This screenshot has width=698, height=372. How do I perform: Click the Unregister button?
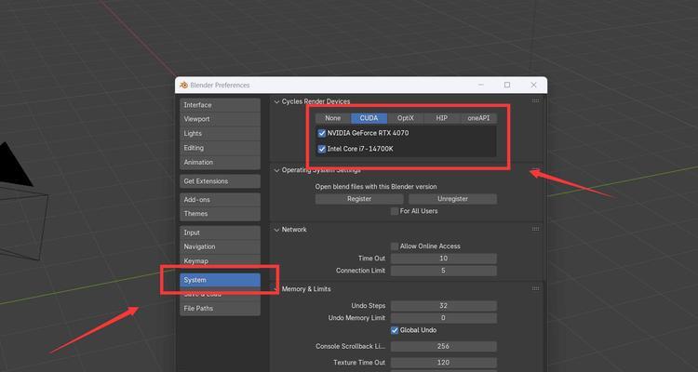[452, 199]
